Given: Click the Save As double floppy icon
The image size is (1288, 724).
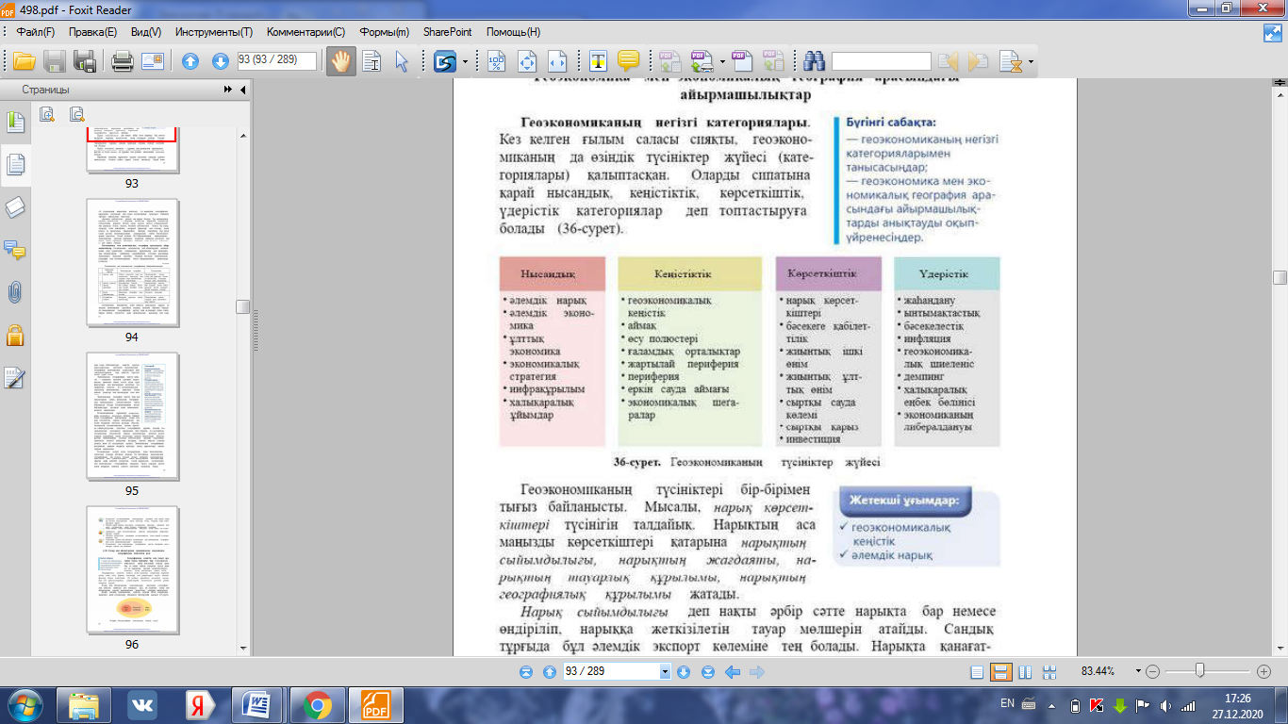Looking at the screenshot, I should (85, 62).
